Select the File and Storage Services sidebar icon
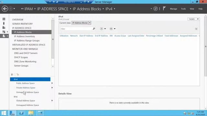The width and height of the screenshot is (207, 116). [x=4, y=32]
